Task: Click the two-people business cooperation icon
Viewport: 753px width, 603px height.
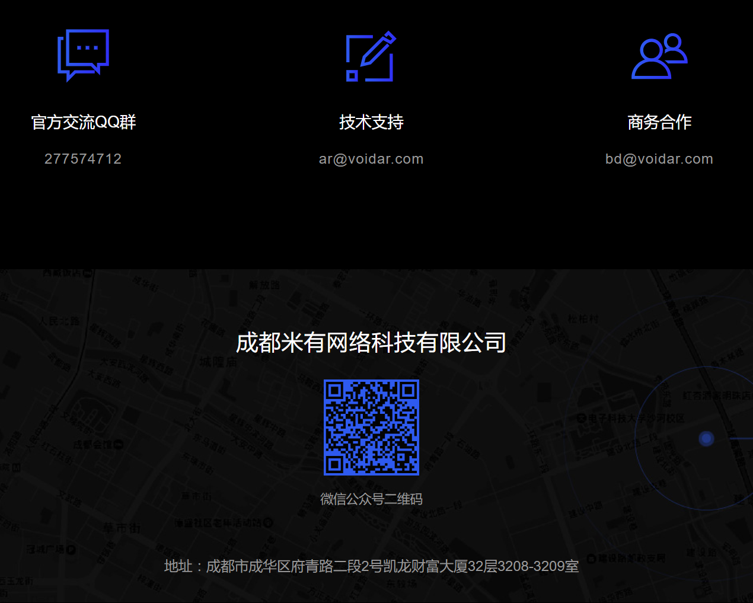Action: 659,56
